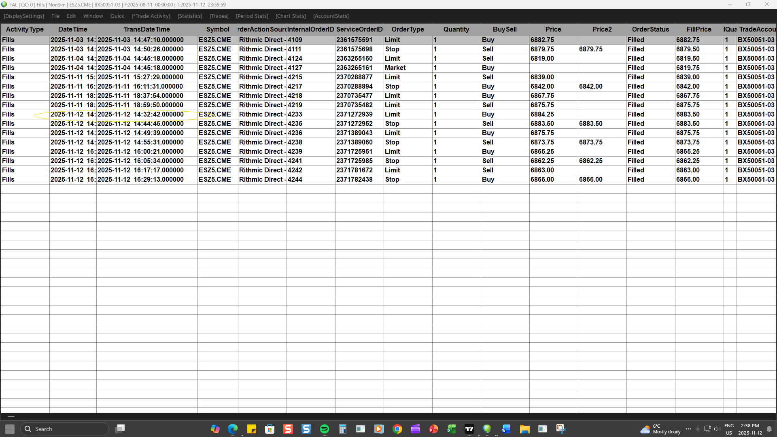Sort by the FillPrice column header
777x437 pixels.
click(x=698, y=29)
